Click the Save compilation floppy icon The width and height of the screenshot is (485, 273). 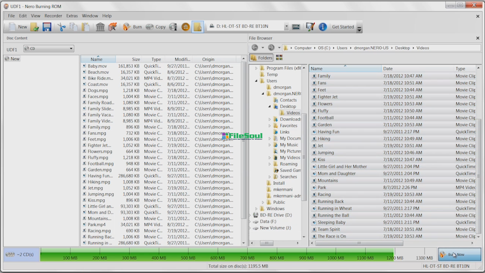pyautogui.click(x=47, y=27)
